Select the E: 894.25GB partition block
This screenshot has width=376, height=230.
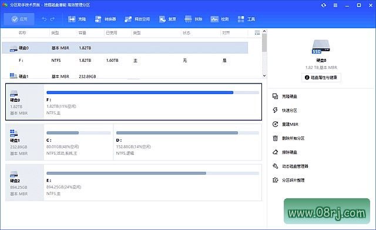[153, 182]
